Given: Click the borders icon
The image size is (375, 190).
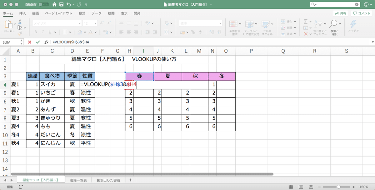Looking at the screenshot, I should click(65, 32).
